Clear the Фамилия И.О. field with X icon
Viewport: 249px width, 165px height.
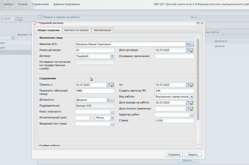click(187, 44)
